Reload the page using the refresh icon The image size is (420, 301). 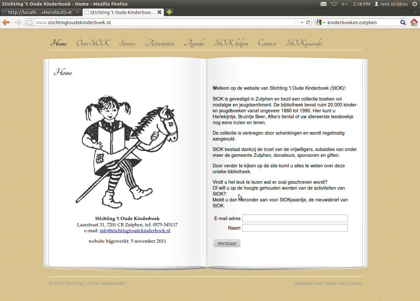pyautogui.click(x=308, y=22)
